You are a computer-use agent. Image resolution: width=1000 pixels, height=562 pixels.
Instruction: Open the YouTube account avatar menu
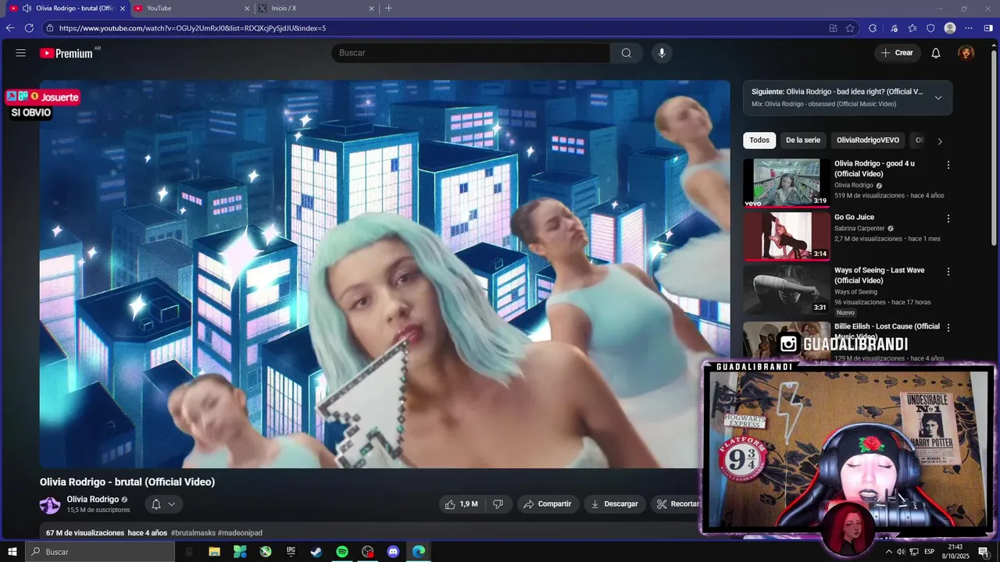[x=966, y=53]
